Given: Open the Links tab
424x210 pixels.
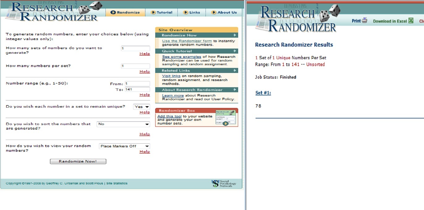Looking at the screenshot, I should [x=192, y=12].
